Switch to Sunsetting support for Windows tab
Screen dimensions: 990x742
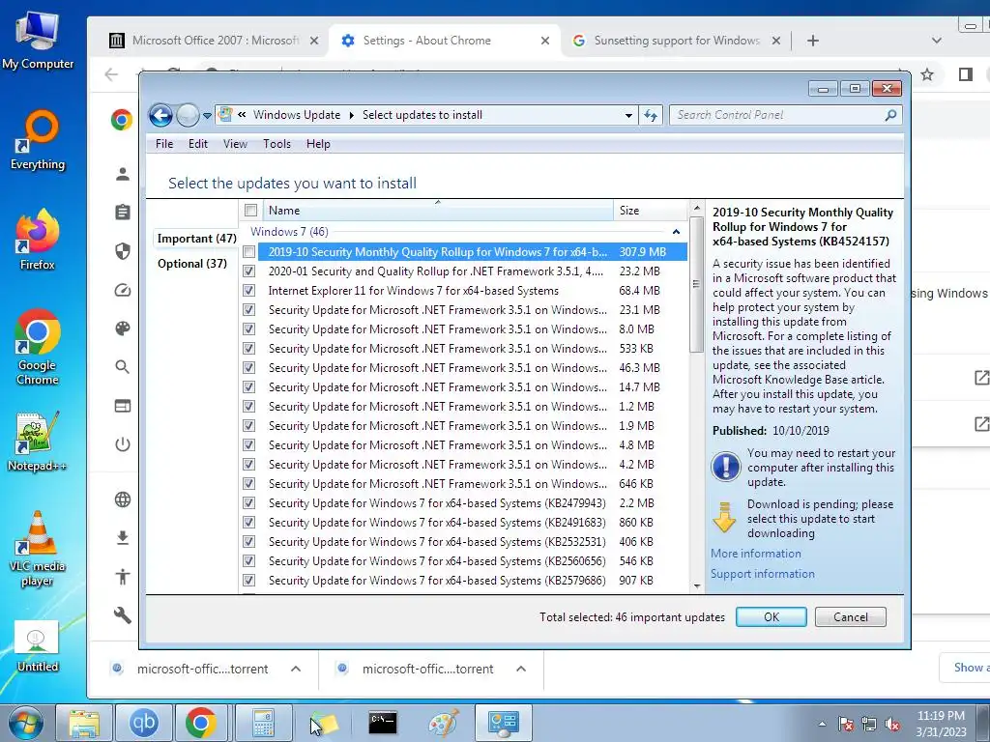[x=676, y=41]
